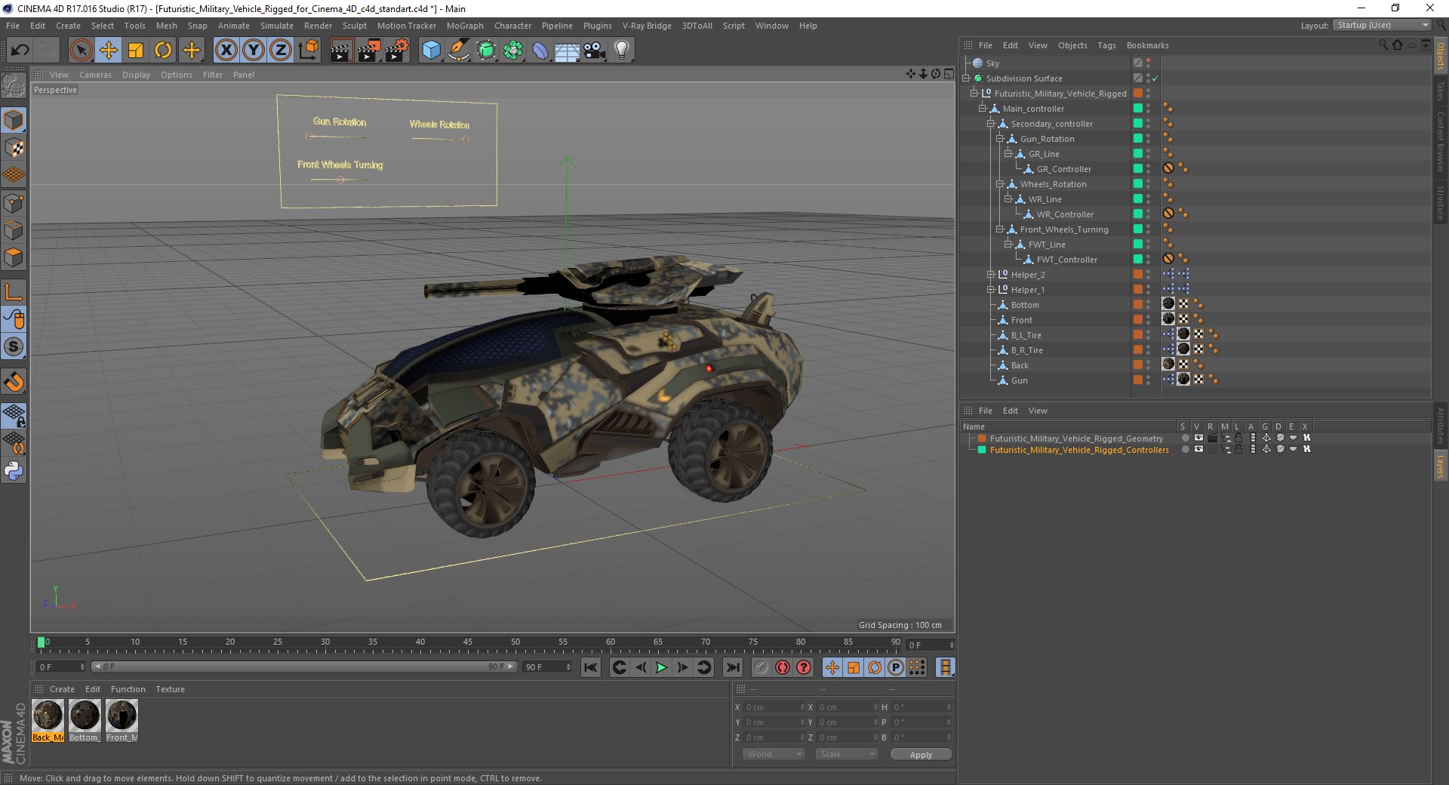Collapse Futuristic_Military_Vehicle_Rigged node
Image resolution: width=1449 pixels, height=785 pixels.
974,94
